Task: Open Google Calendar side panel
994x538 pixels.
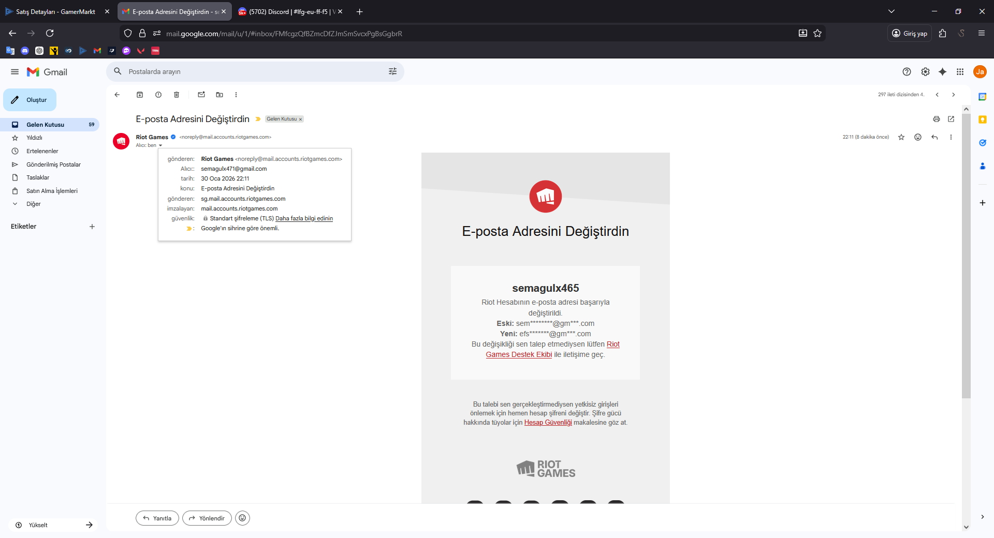Action: pyautogui.click(x=983, y=97)
